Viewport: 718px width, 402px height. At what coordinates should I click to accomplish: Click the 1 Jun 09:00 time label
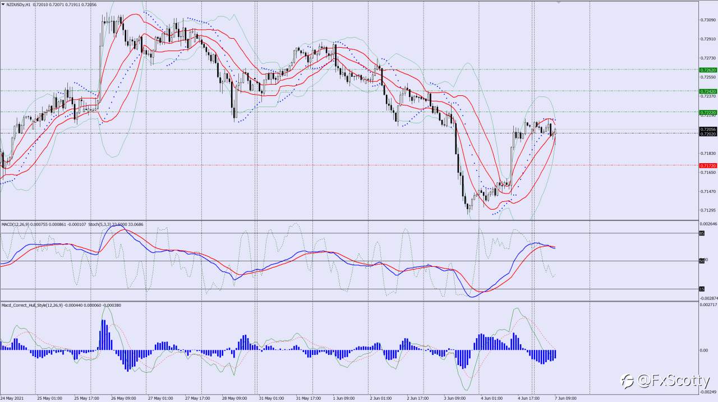coord(343,399)
